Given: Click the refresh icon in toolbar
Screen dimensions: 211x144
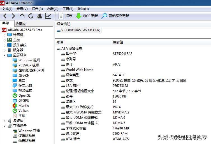Looking at the screenshot, I should click(x=31, y=16).
